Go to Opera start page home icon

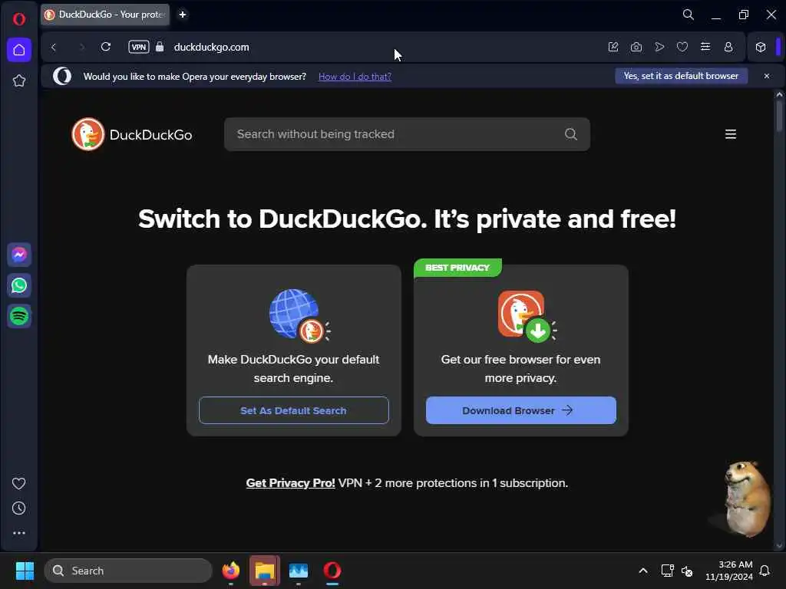click(19, 50)
